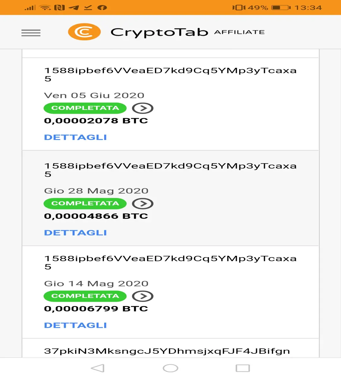Viewport: 341px width, 379px height.
Task: Select the AFFILIATE label in header
Action: pos(240,32)
